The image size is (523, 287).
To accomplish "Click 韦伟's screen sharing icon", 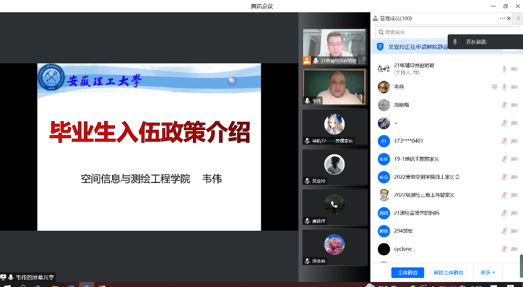I will 495,87.
